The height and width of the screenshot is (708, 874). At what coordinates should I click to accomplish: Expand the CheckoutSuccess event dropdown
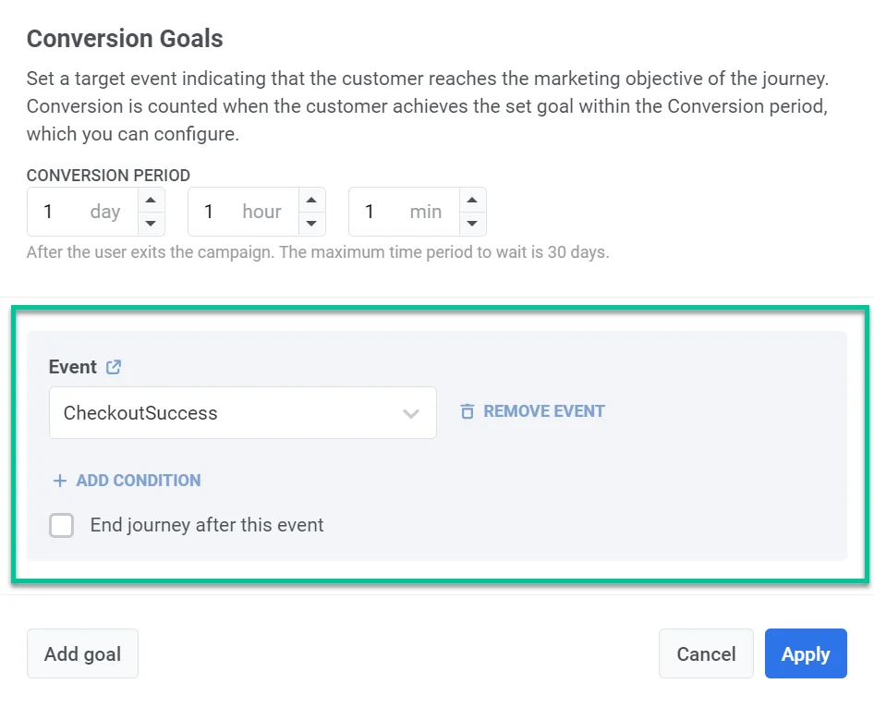click(x=411, y=413)
